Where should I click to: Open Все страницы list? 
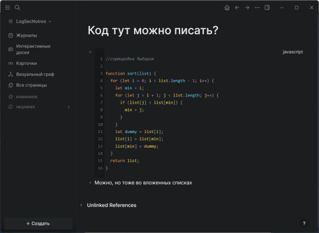[x=31, y=85]
